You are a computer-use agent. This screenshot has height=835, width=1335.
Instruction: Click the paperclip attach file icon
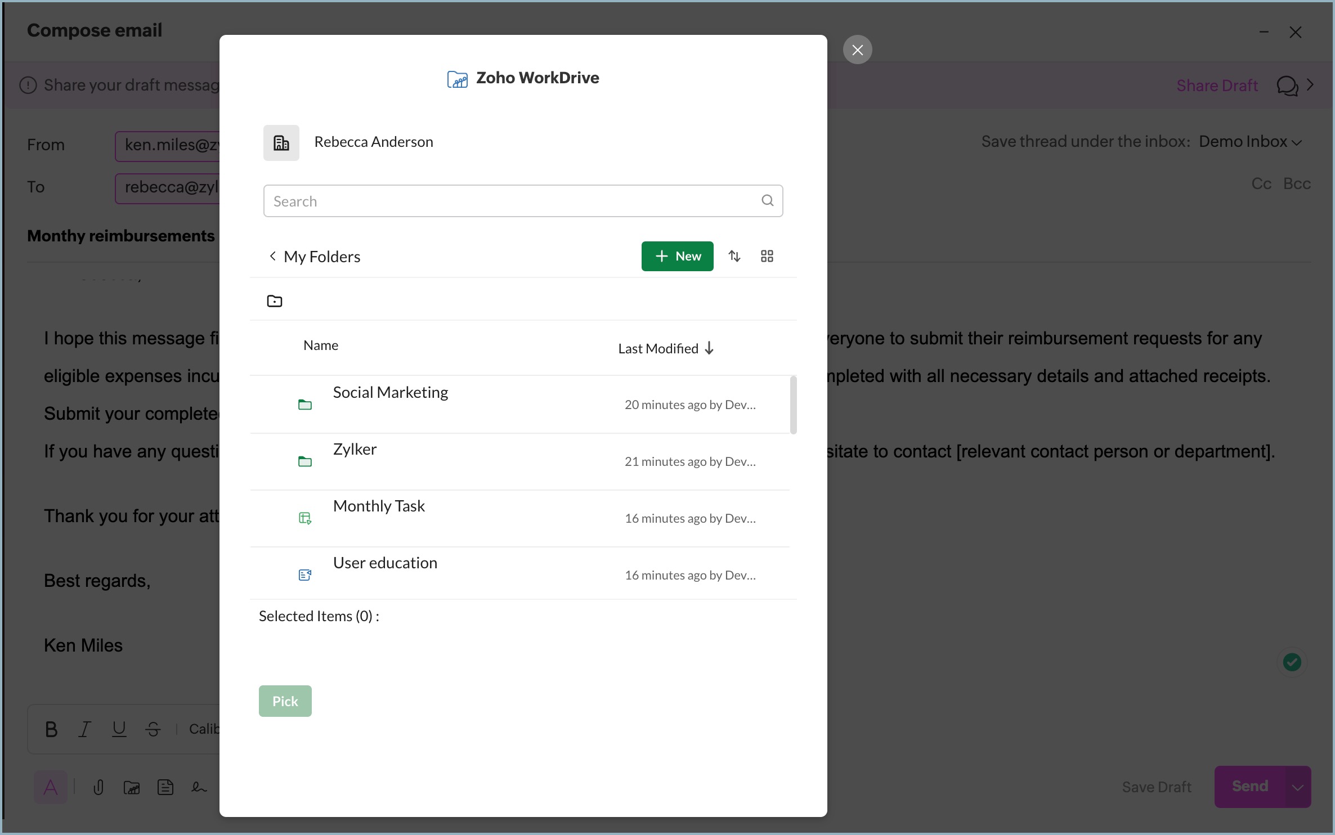[x=98, y=787]
